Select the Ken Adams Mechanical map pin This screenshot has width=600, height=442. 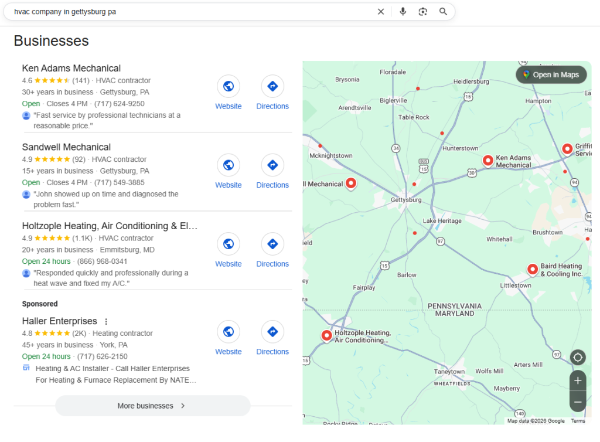click(x=488, y=160)
